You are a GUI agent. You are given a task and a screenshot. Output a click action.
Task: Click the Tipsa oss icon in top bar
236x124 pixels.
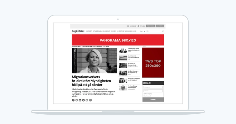(x=138, y=26)
